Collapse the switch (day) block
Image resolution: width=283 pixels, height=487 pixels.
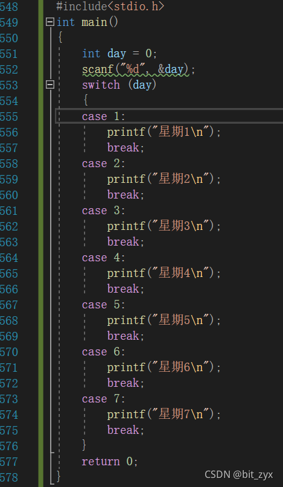point(50,84)
